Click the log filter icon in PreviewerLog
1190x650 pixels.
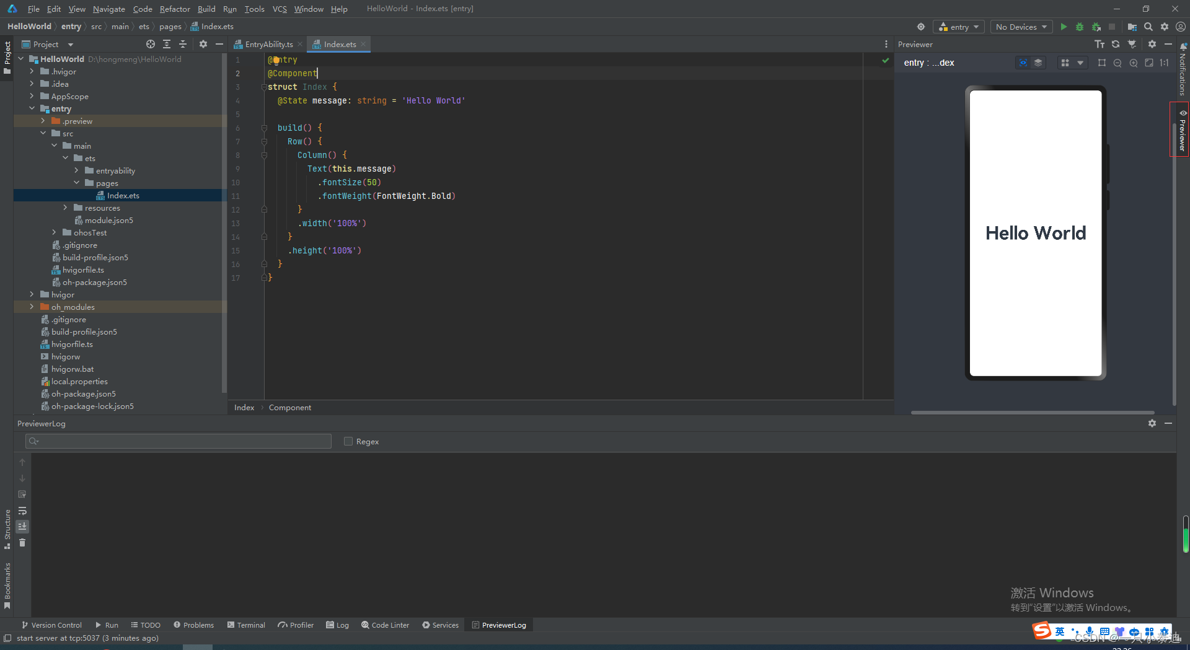pyautogui.click(x=22, y=494)
